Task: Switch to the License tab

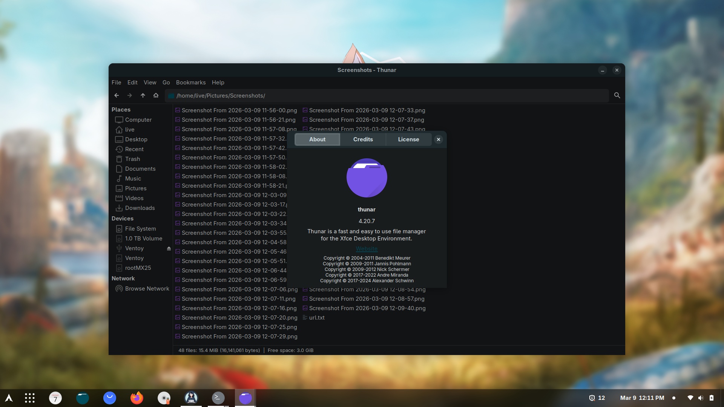Action: [x=408, y=139]
